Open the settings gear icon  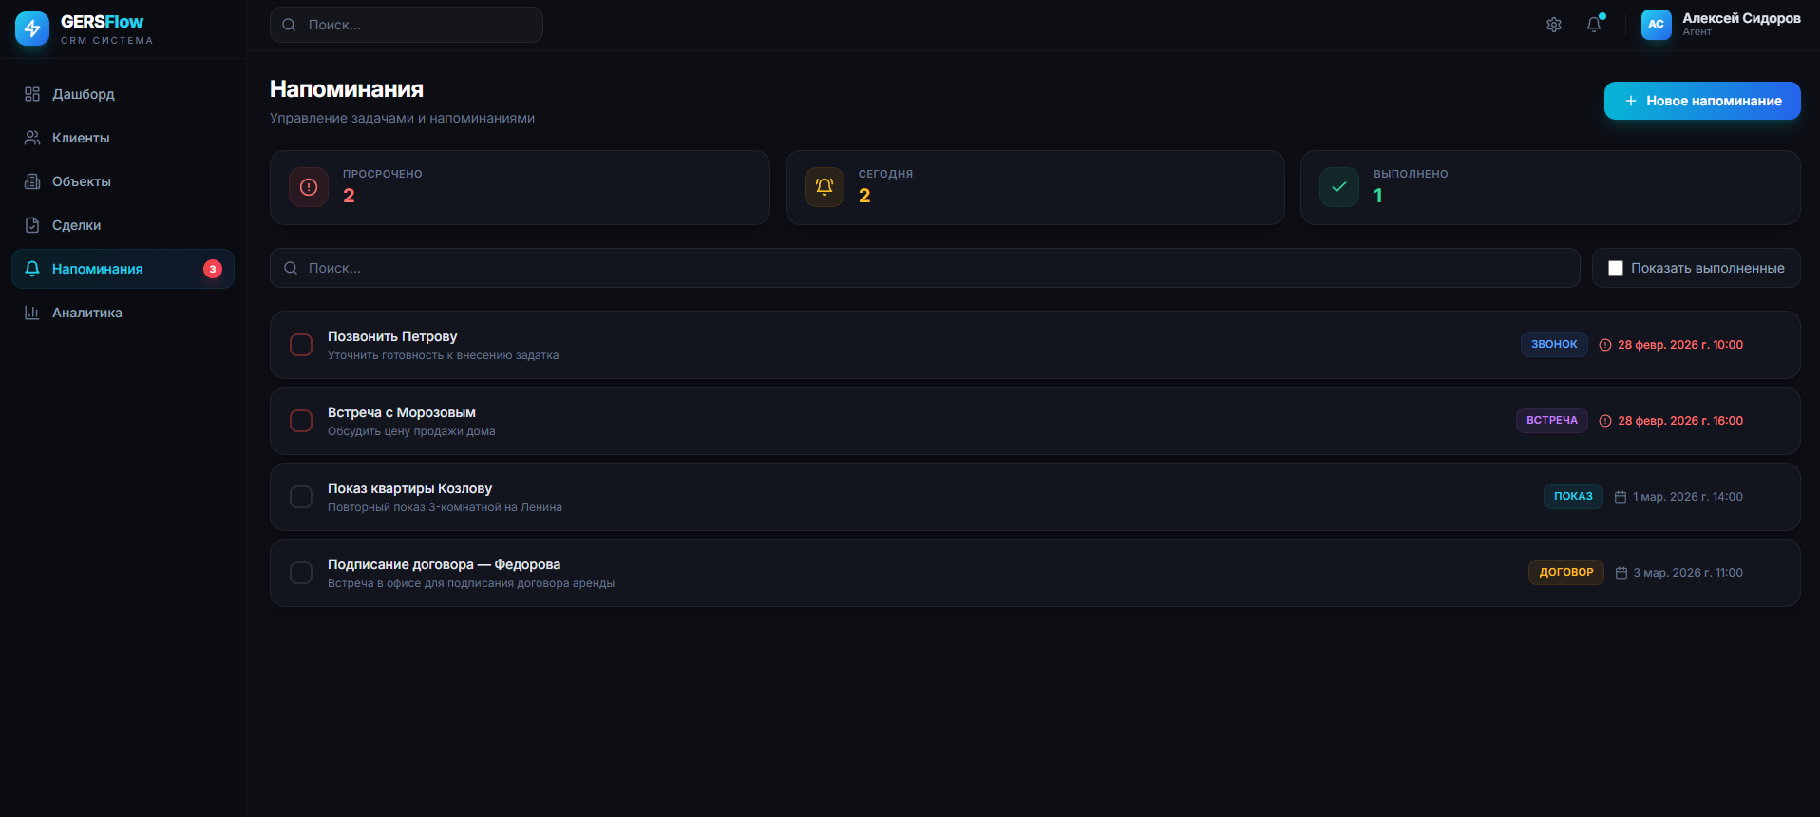point(1554,25)
